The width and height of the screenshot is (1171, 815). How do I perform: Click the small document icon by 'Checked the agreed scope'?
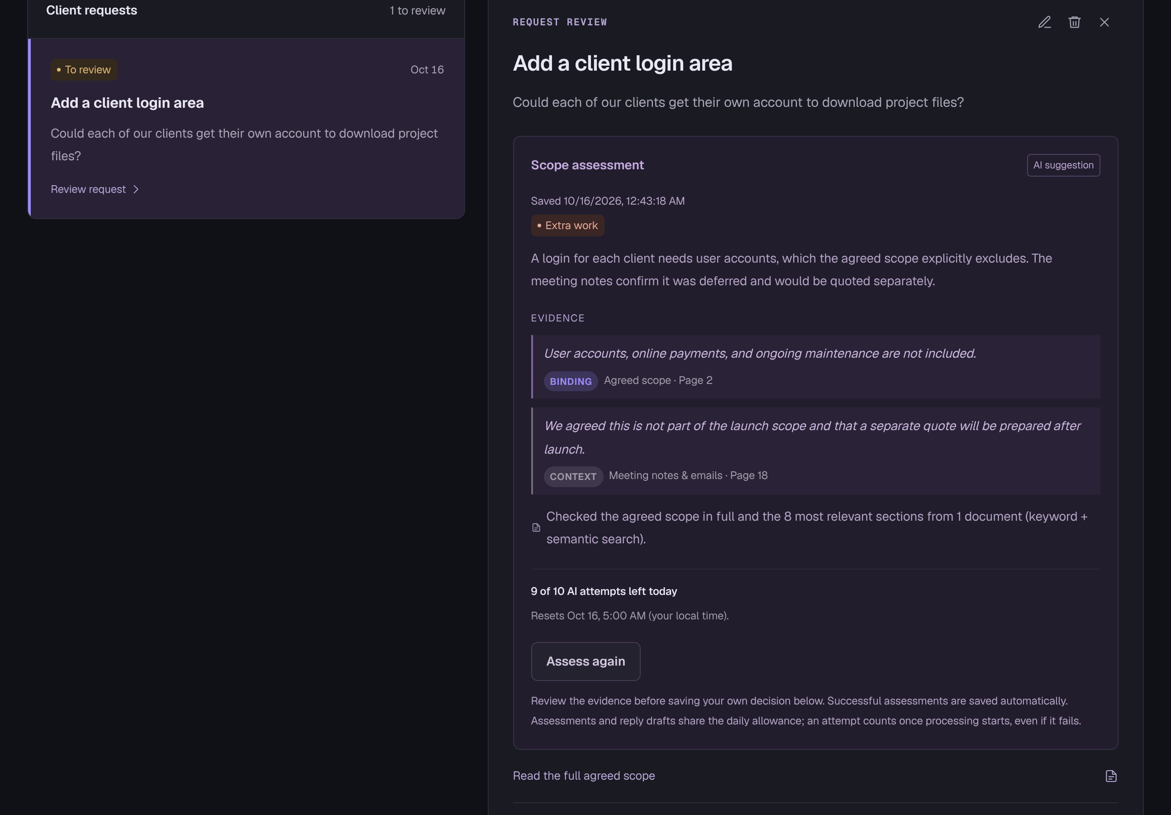coord(536,527)
